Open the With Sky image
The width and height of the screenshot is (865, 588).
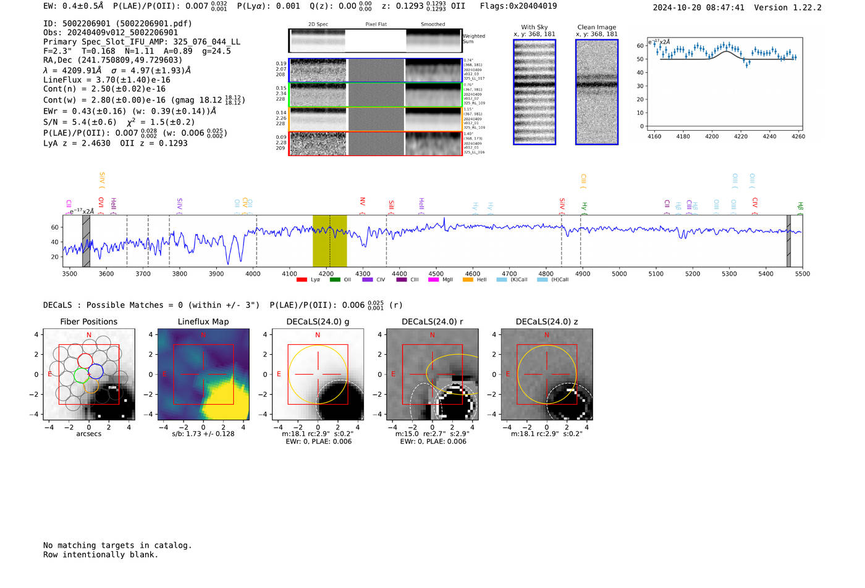[534, 92]
